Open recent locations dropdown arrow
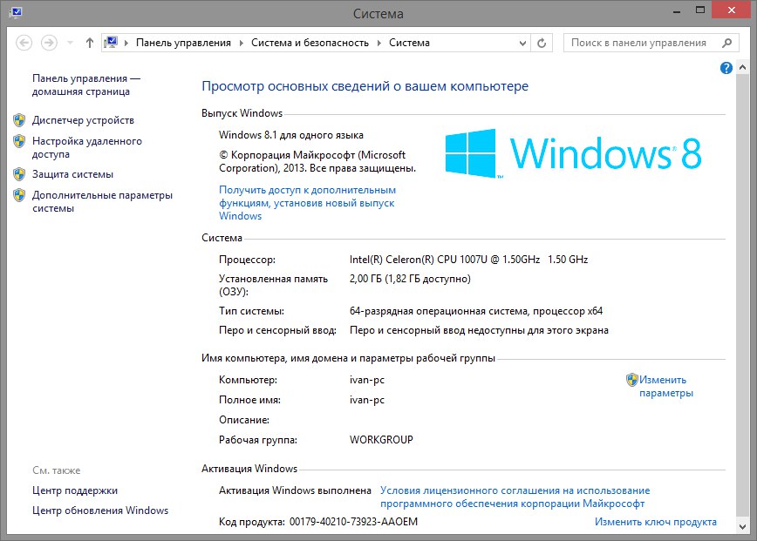 point(70,43)
